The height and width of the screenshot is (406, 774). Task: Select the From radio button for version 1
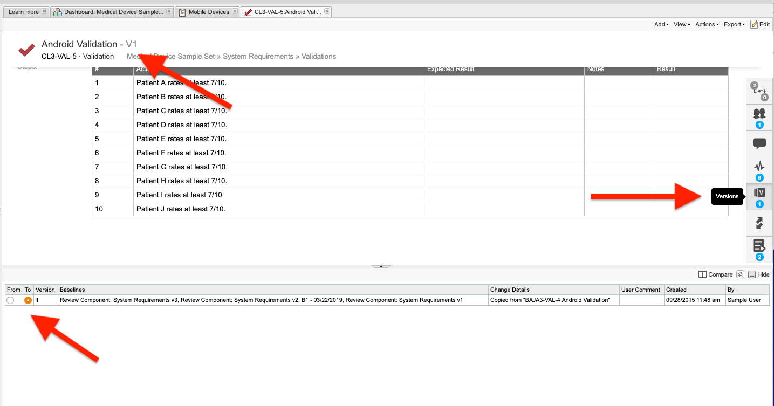click(10, 300)
